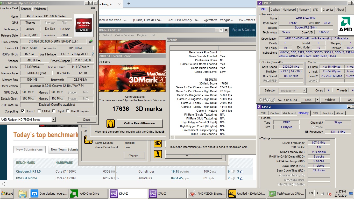Open a new browser tab with plus icon
The image size is (354, 199).
129,3
